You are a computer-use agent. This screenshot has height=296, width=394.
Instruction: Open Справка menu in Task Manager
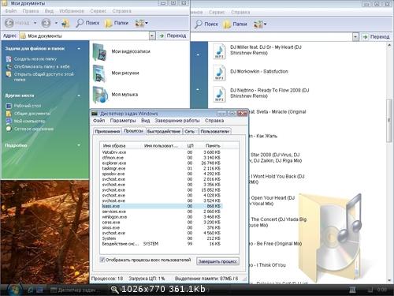tap(214, 121)
